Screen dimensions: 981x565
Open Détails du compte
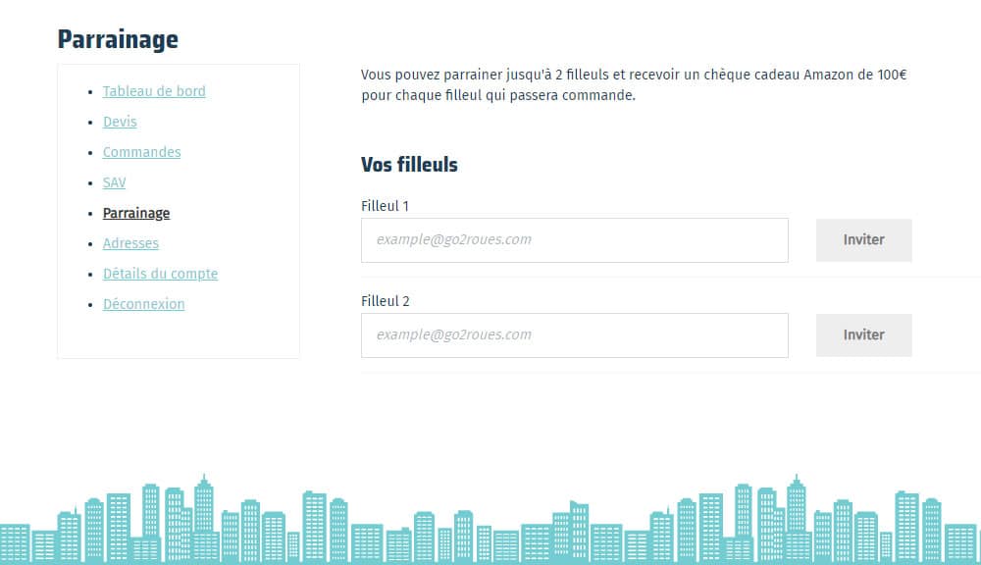point(160,274)
